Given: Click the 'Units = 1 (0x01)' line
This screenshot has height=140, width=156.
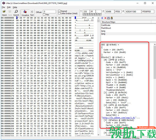Looking at the screenshot, I should 115,77.
